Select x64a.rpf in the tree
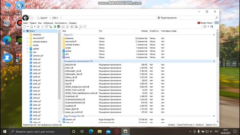This screenshot has height=135, width=240. point(37,59)
